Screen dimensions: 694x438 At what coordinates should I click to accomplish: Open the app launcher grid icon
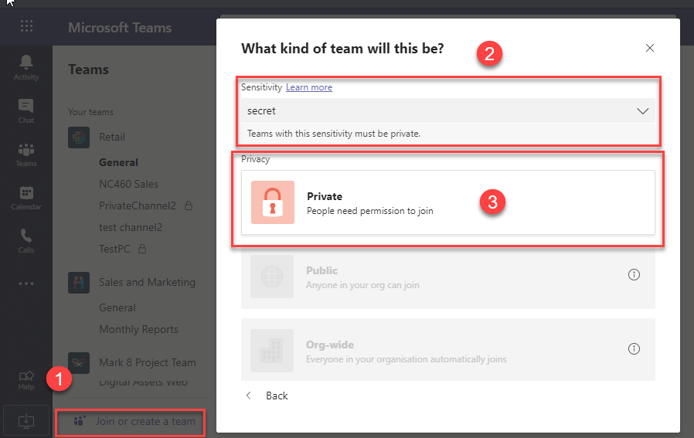point(26,27)
